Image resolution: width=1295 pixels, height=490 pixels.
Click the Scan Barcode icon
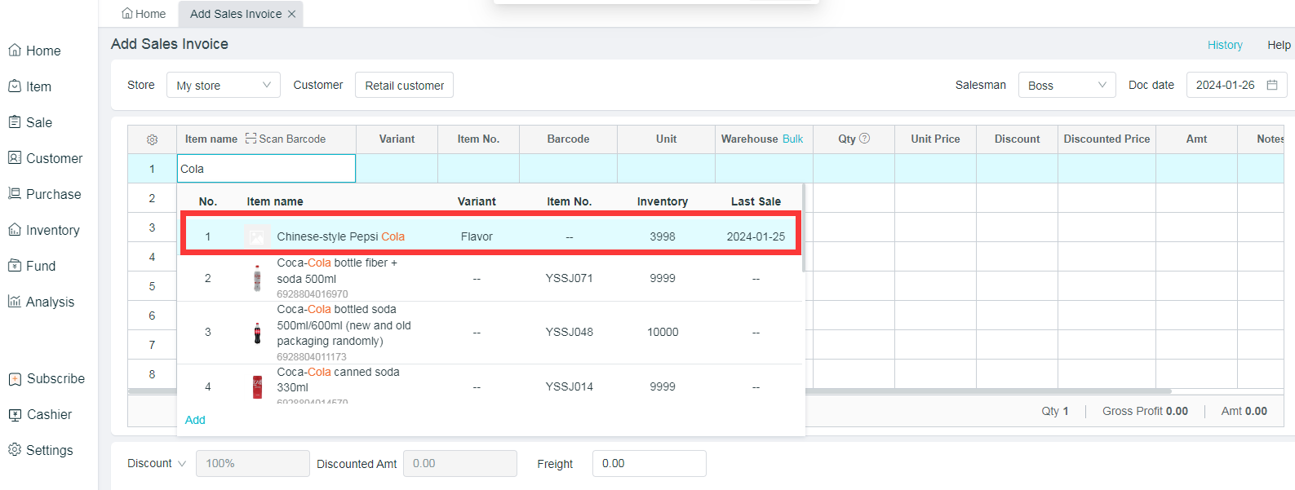pyautogui.click(x=251, y=139)
